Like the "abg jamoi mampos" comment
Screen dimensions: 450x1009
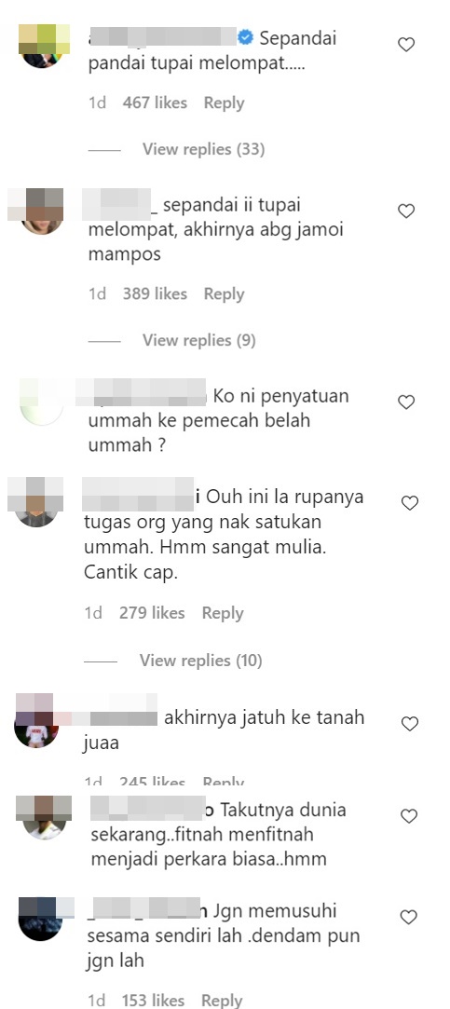(406, 211)
